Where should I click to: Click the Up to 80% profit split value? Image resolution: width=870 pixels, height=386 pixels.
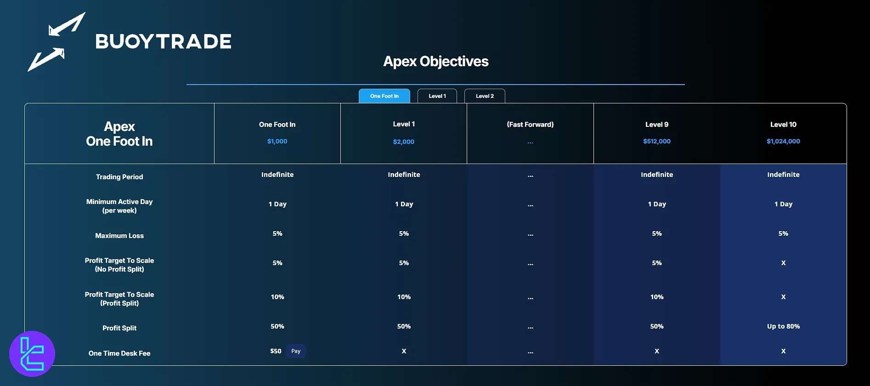pyautogui.click(x=783, y=326)
